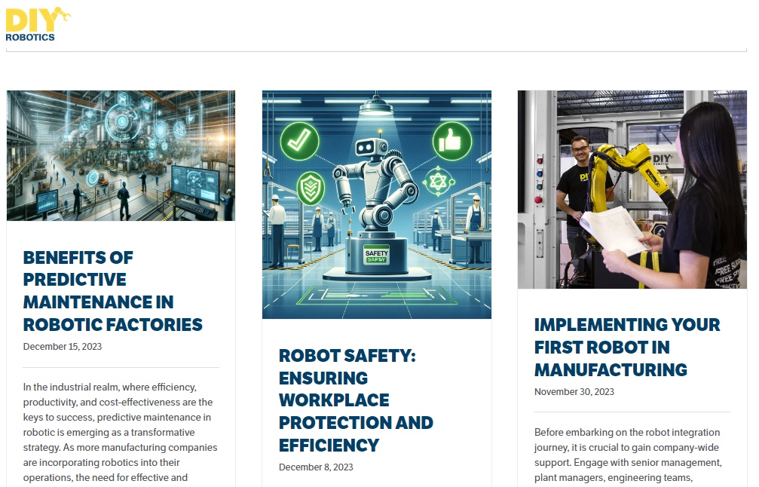
Task: Open "Robot Safety: Ensuring Workplace Protection" title
Action: [x=355, y=400]
